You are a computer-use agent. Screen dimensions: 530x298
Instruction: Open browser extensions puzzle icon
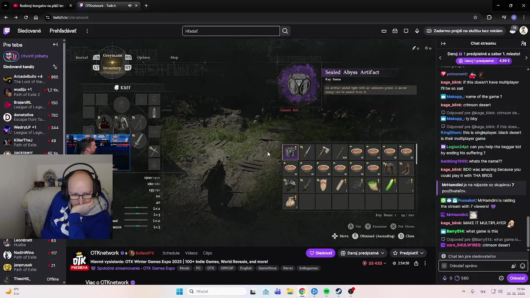click(x=489, y=17)
